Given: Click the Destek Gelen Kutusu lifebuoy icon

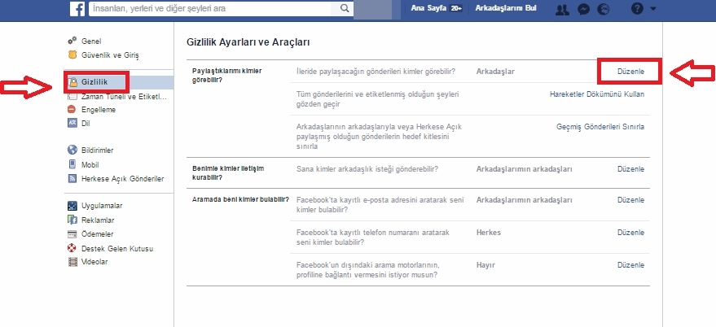Looking at the screenshot, I should click(72, 249).
